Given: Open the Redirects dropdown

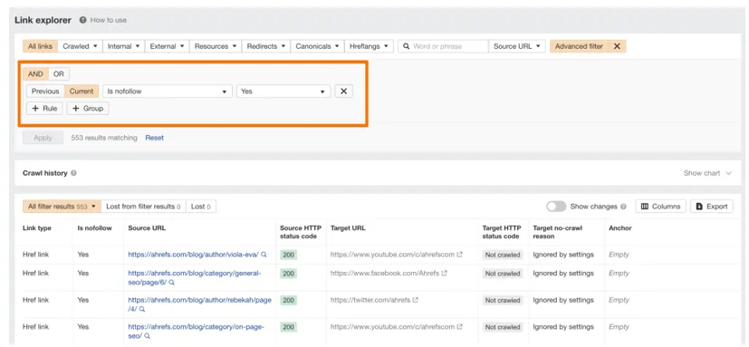Looking at the screenshot, I should click(x=266, y=46).
